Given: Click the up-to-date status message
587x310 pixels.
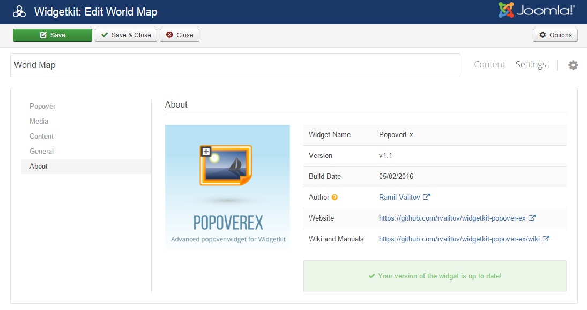Looking at the screenshot, I should click(435, 276).
